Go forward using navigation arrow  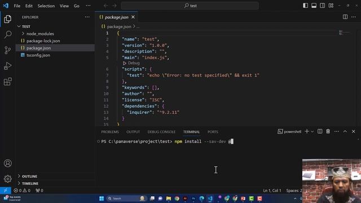pyautogui.click(x=114, y=6)
